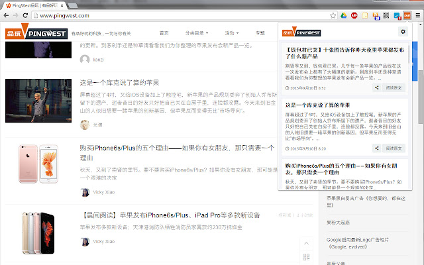424x265 pixels.
Task: Open the Chrome hamburger menu
Action: [418, 15]
